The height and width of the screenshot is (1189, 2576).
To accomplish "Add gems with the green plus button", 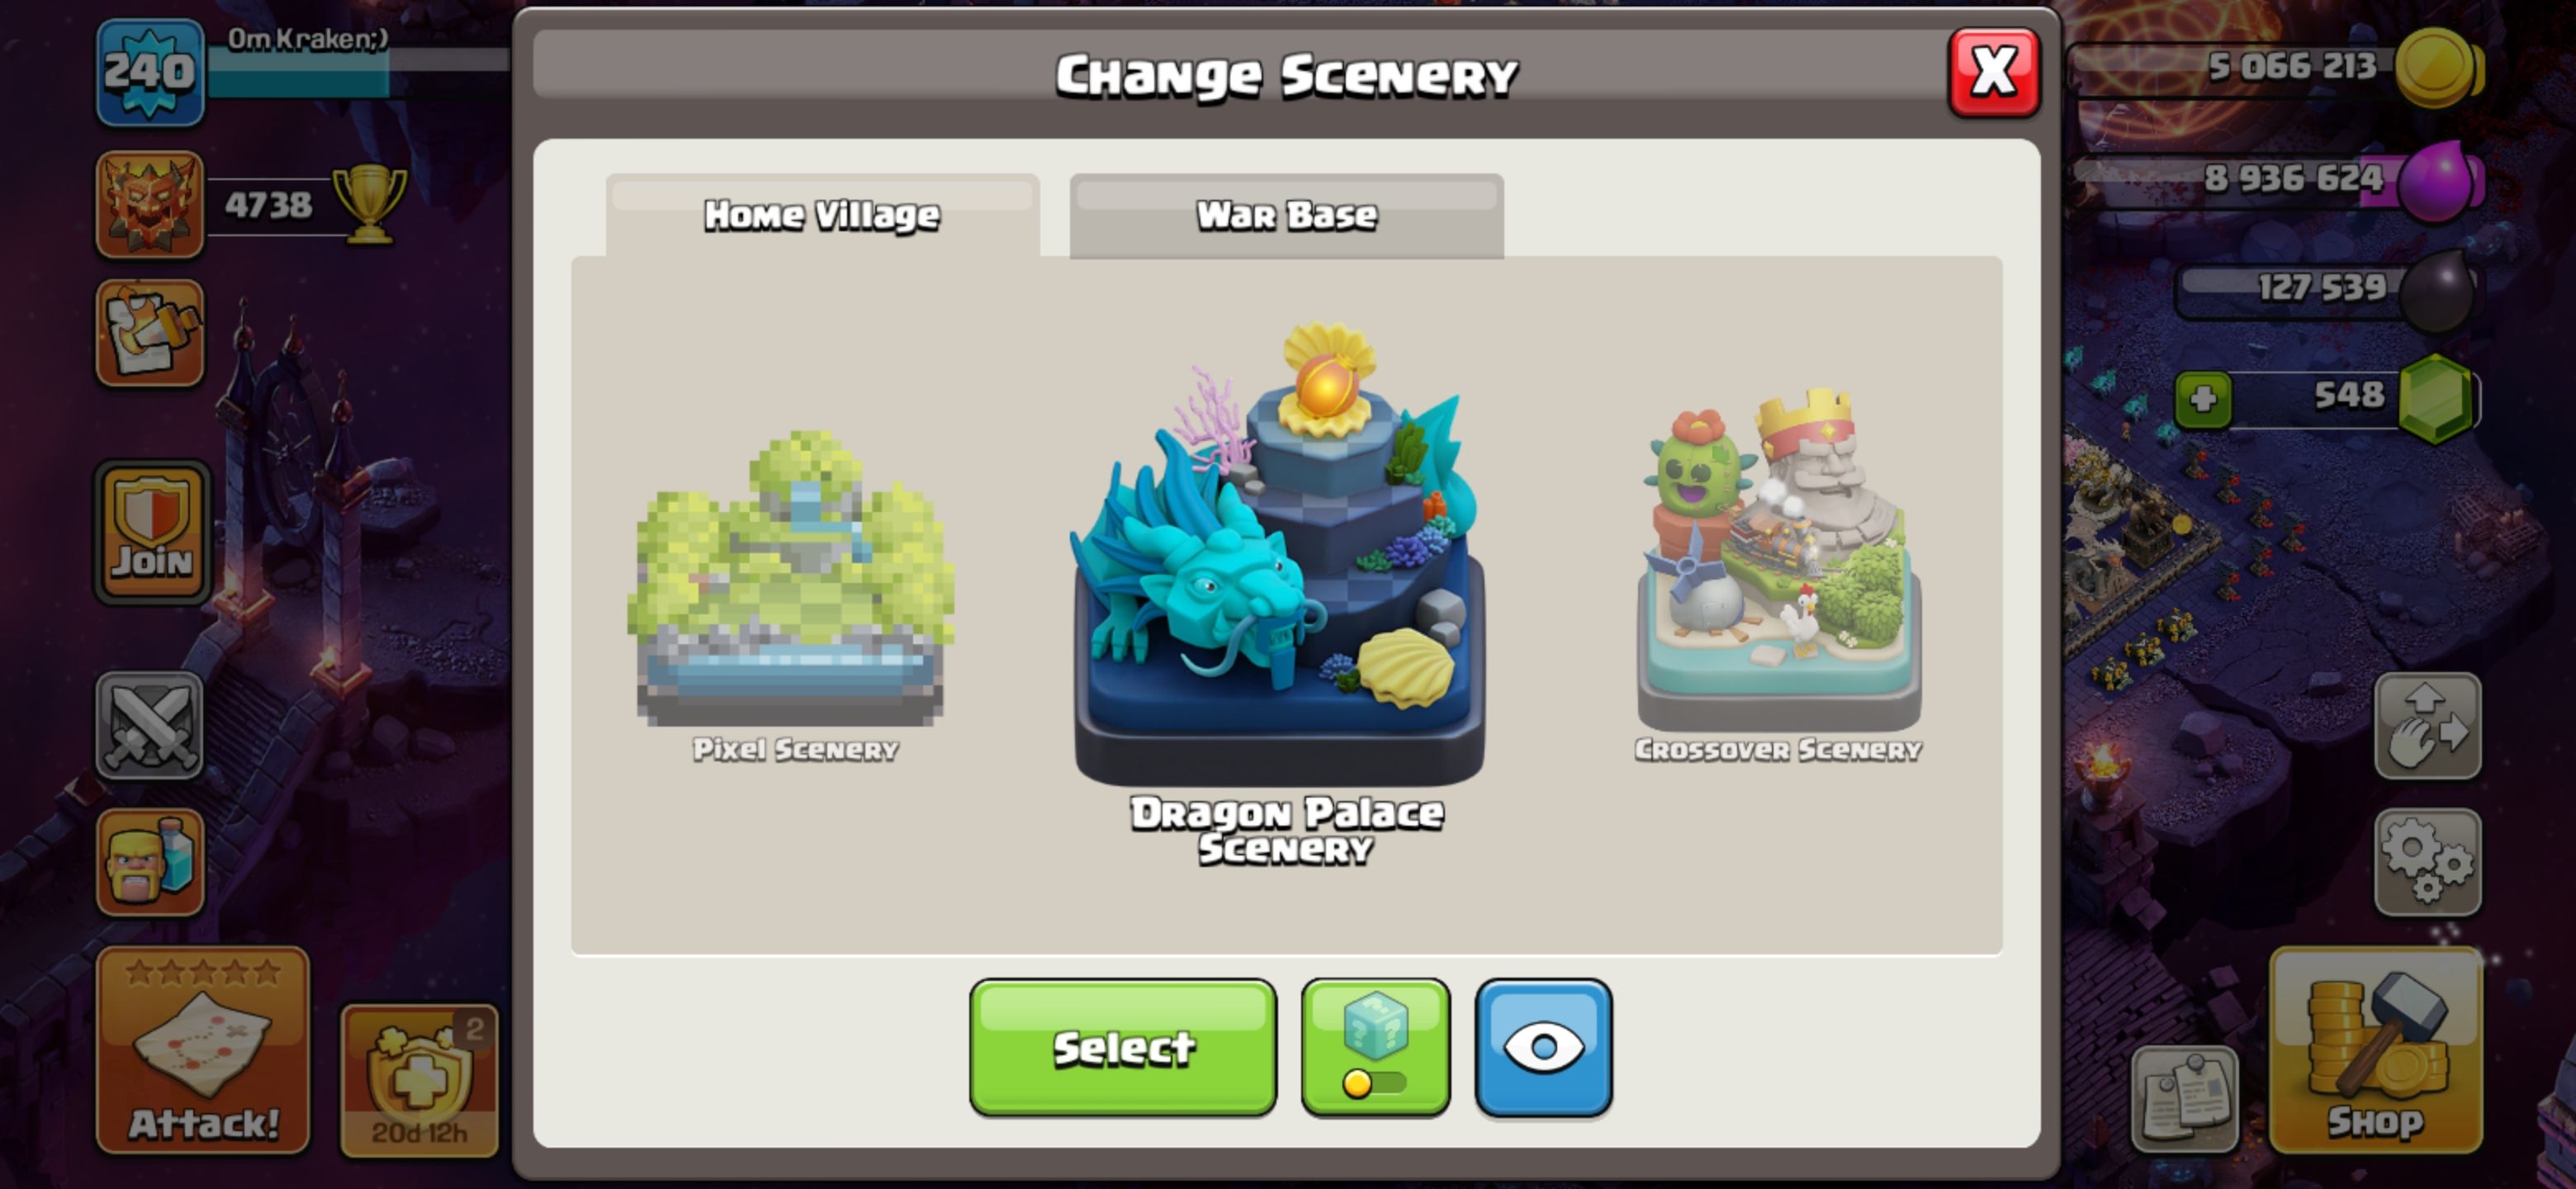I will tap(2203, 400).
